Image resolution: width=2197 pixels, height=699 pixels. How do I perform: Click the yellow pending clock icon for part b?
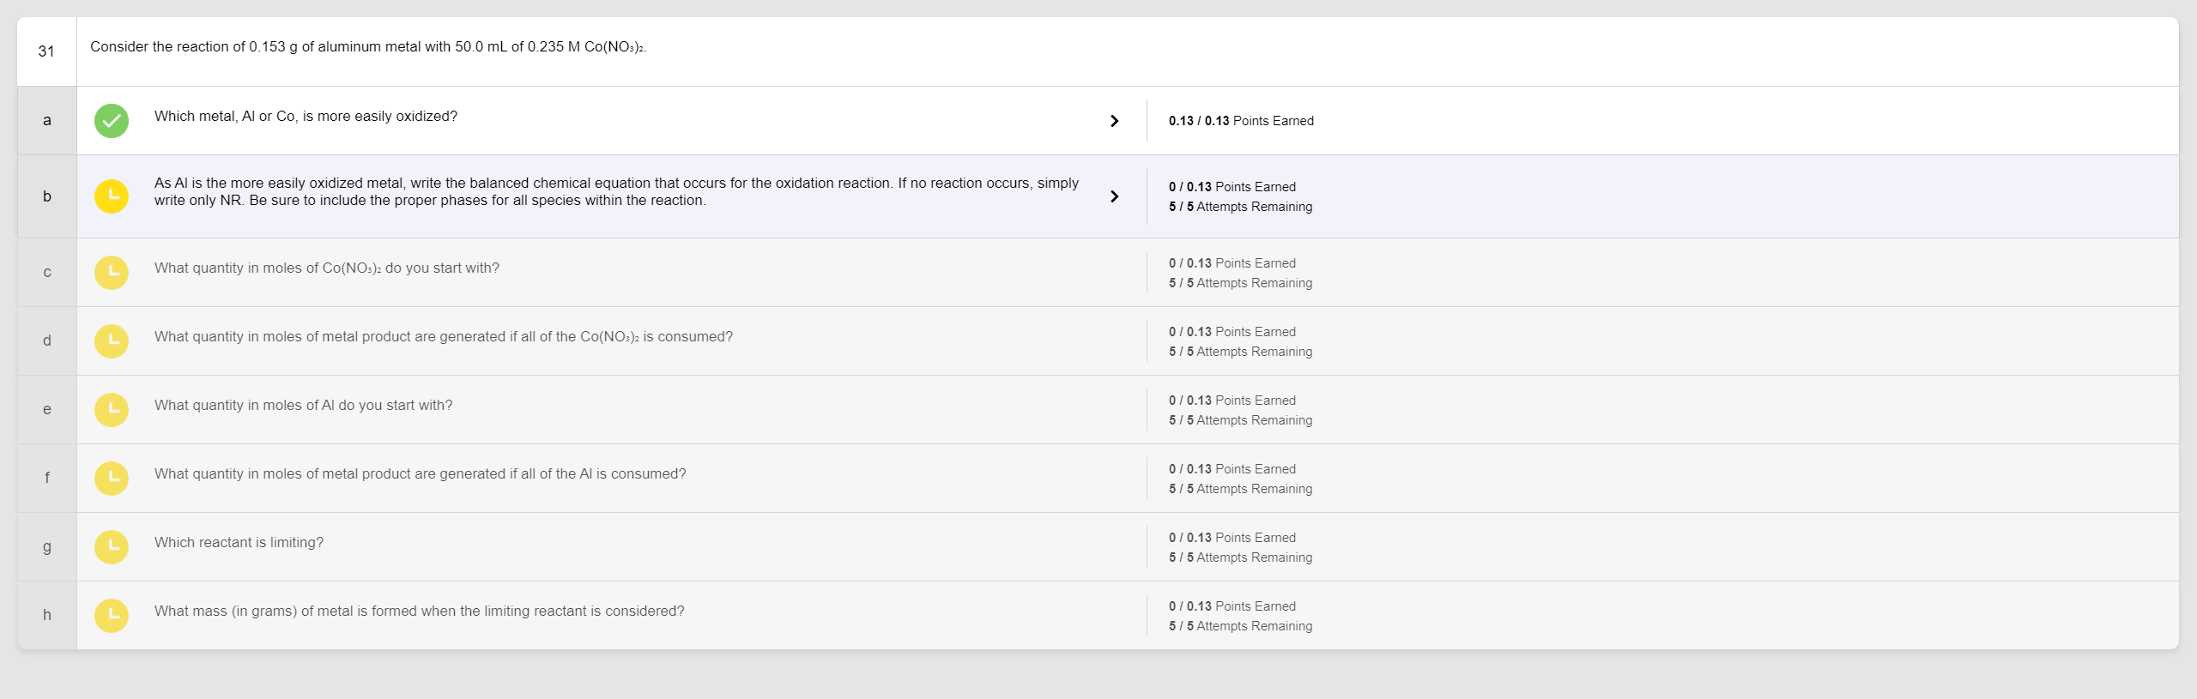pos(112,196)
